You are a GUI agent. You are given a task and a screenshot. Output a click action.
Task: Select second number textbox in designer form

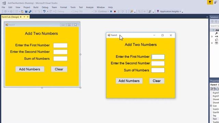click(x=60, y=52)
